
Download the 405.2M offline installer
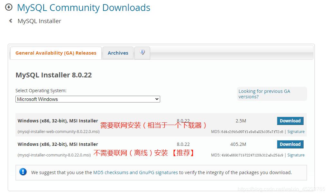pos(290,144)
